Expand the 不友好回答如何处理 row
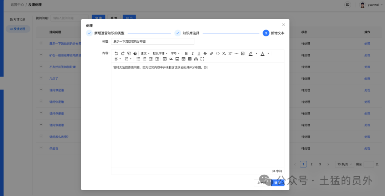Image resolution: width=385 pixels, height=196 pixels. pyautogui.click(x=41, y=67)
